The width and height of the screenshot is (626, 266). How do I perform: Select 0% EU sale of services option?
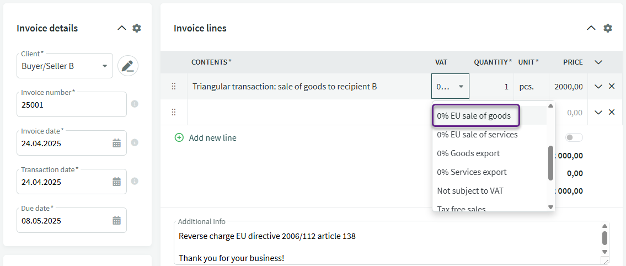click(477, 135)
